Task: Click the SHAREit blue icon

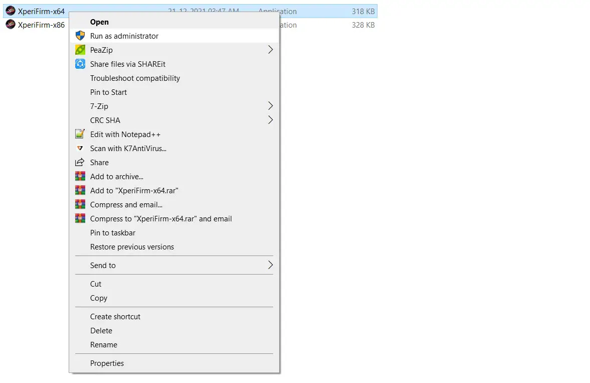Action: (80, 64)
